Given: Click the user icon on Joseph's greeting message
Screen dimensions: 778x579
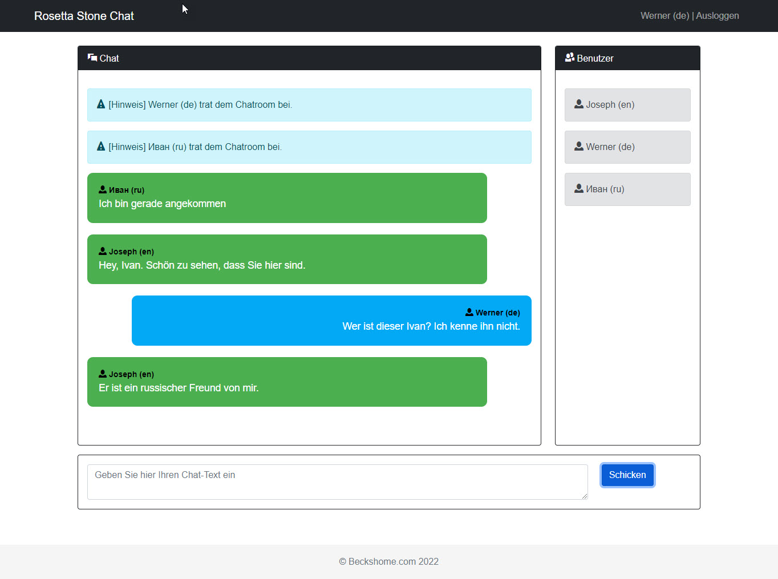Looking at the screenshot, I should coord(103,251).
